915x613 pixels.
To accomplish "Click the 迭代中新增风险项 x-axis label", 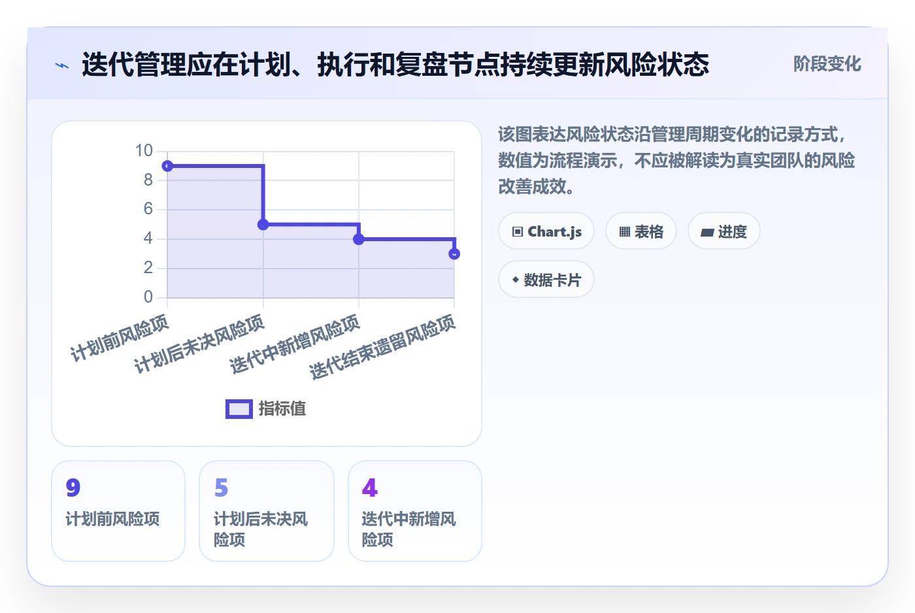I will click(x=295, y=344).
